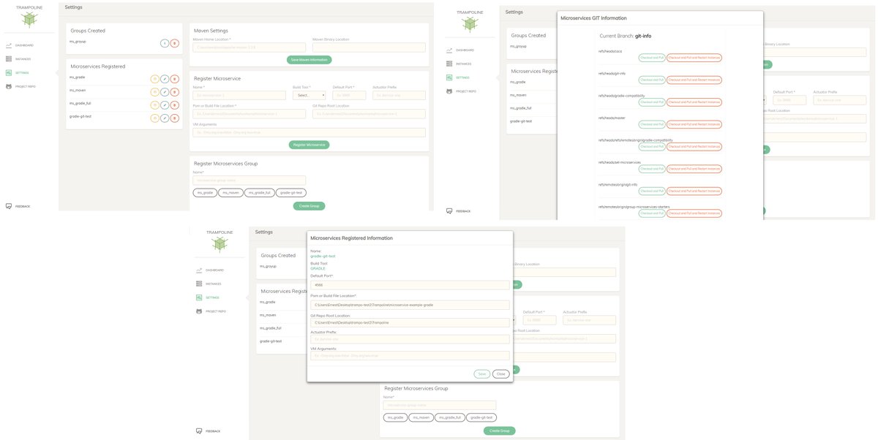Toggle ms_gradle chip below Registered Information dialog
This screenshot has height=440, width=878.
[396, 417]
